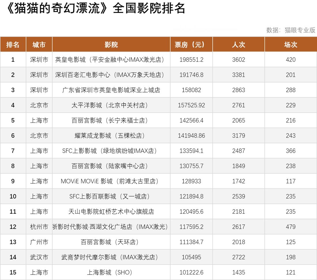The image size is (317, 280).
Task: Click box office value 198551.2
Action: [x=191, y=60]
